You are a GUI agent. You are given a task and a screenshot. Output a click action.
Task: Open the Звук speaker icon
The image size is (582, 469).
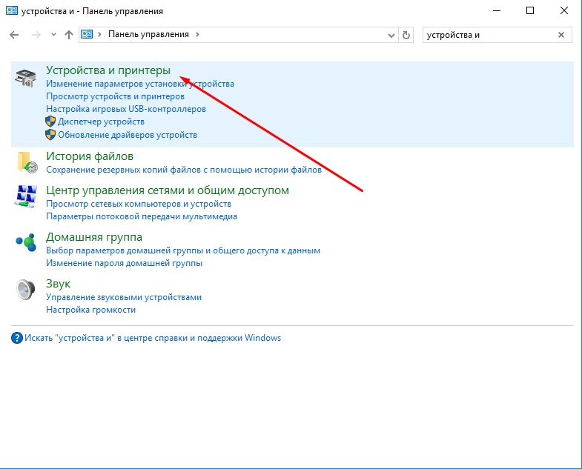tap(26, 290)
